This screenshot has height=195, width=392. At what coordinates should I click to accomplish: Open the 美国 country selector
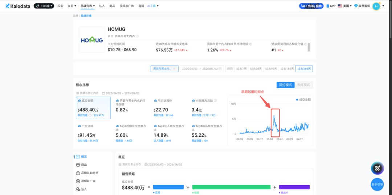(344, 6)
